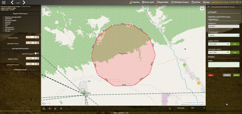Screen dimensions: 242x114
Task: Go to next using right chevron arrow
Action: 24,2
